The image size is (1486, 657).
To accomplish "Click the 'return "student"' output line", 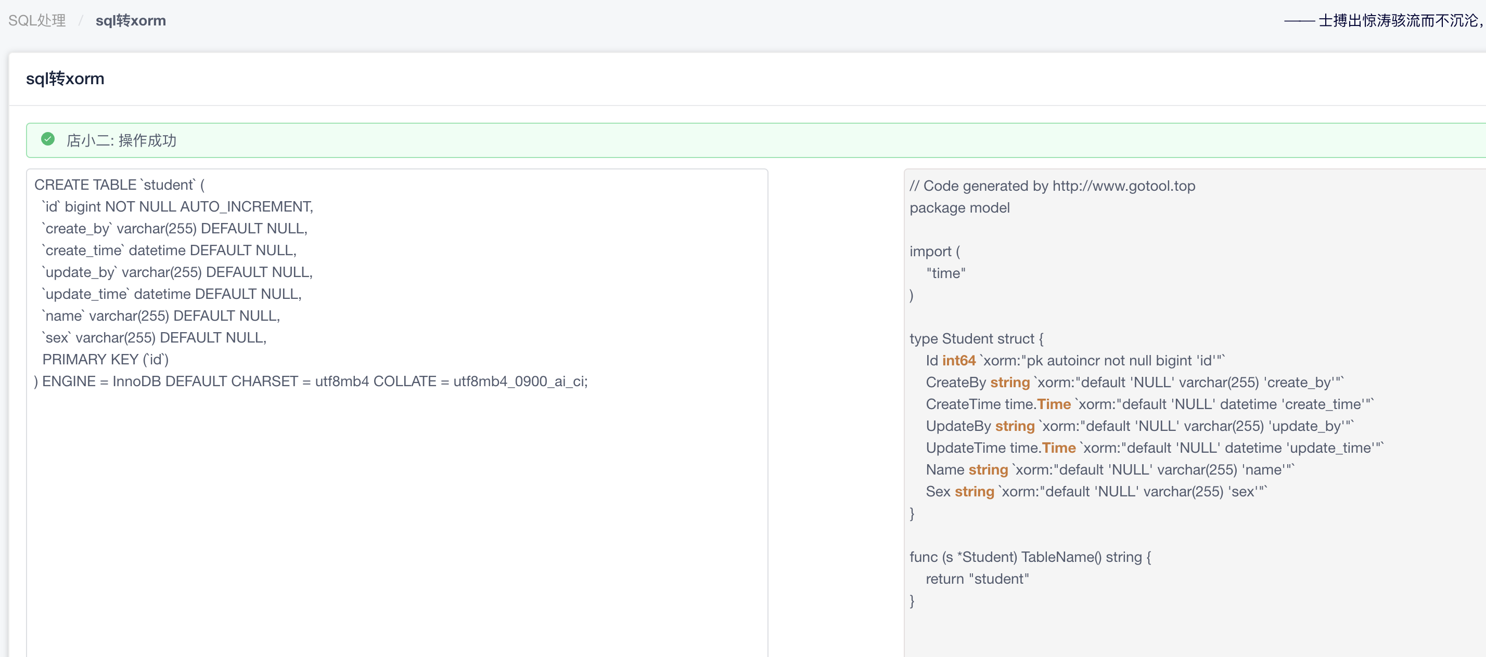I will pos(977,580).
